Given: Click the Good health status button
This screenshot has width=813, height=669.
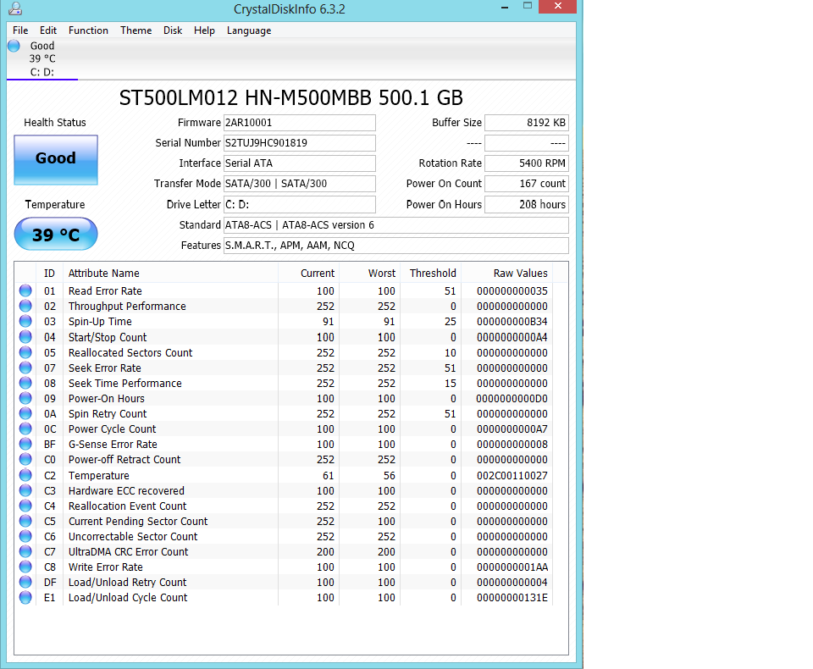Looking at the screenshot, I should [56, 160].
